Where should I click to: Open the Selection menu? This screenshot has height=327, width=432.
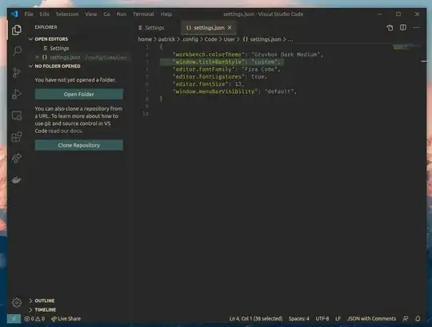point(67,14)
